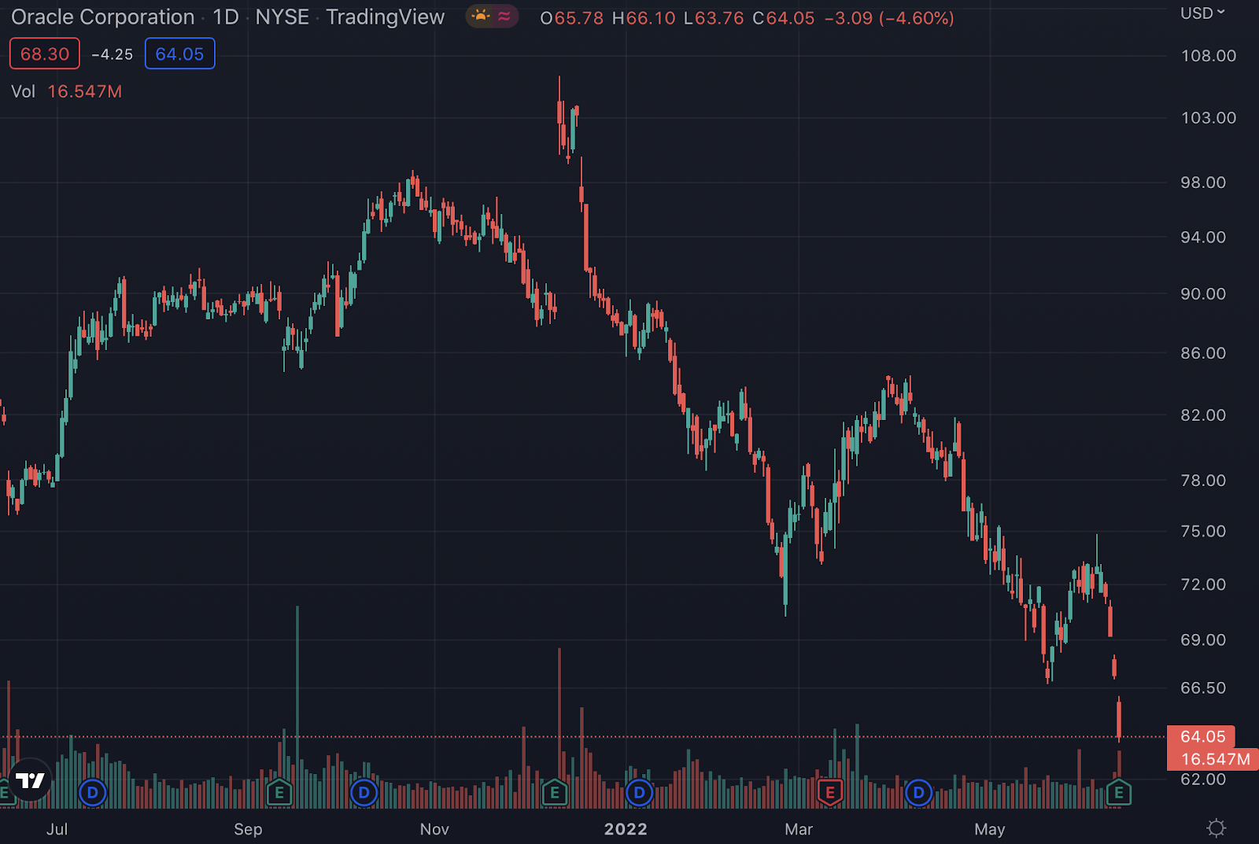Image resolution: width=1259 pixels, height=844 pixels.
Task: Click the close value C64.05 in header
Action: [x=784, y=18]
